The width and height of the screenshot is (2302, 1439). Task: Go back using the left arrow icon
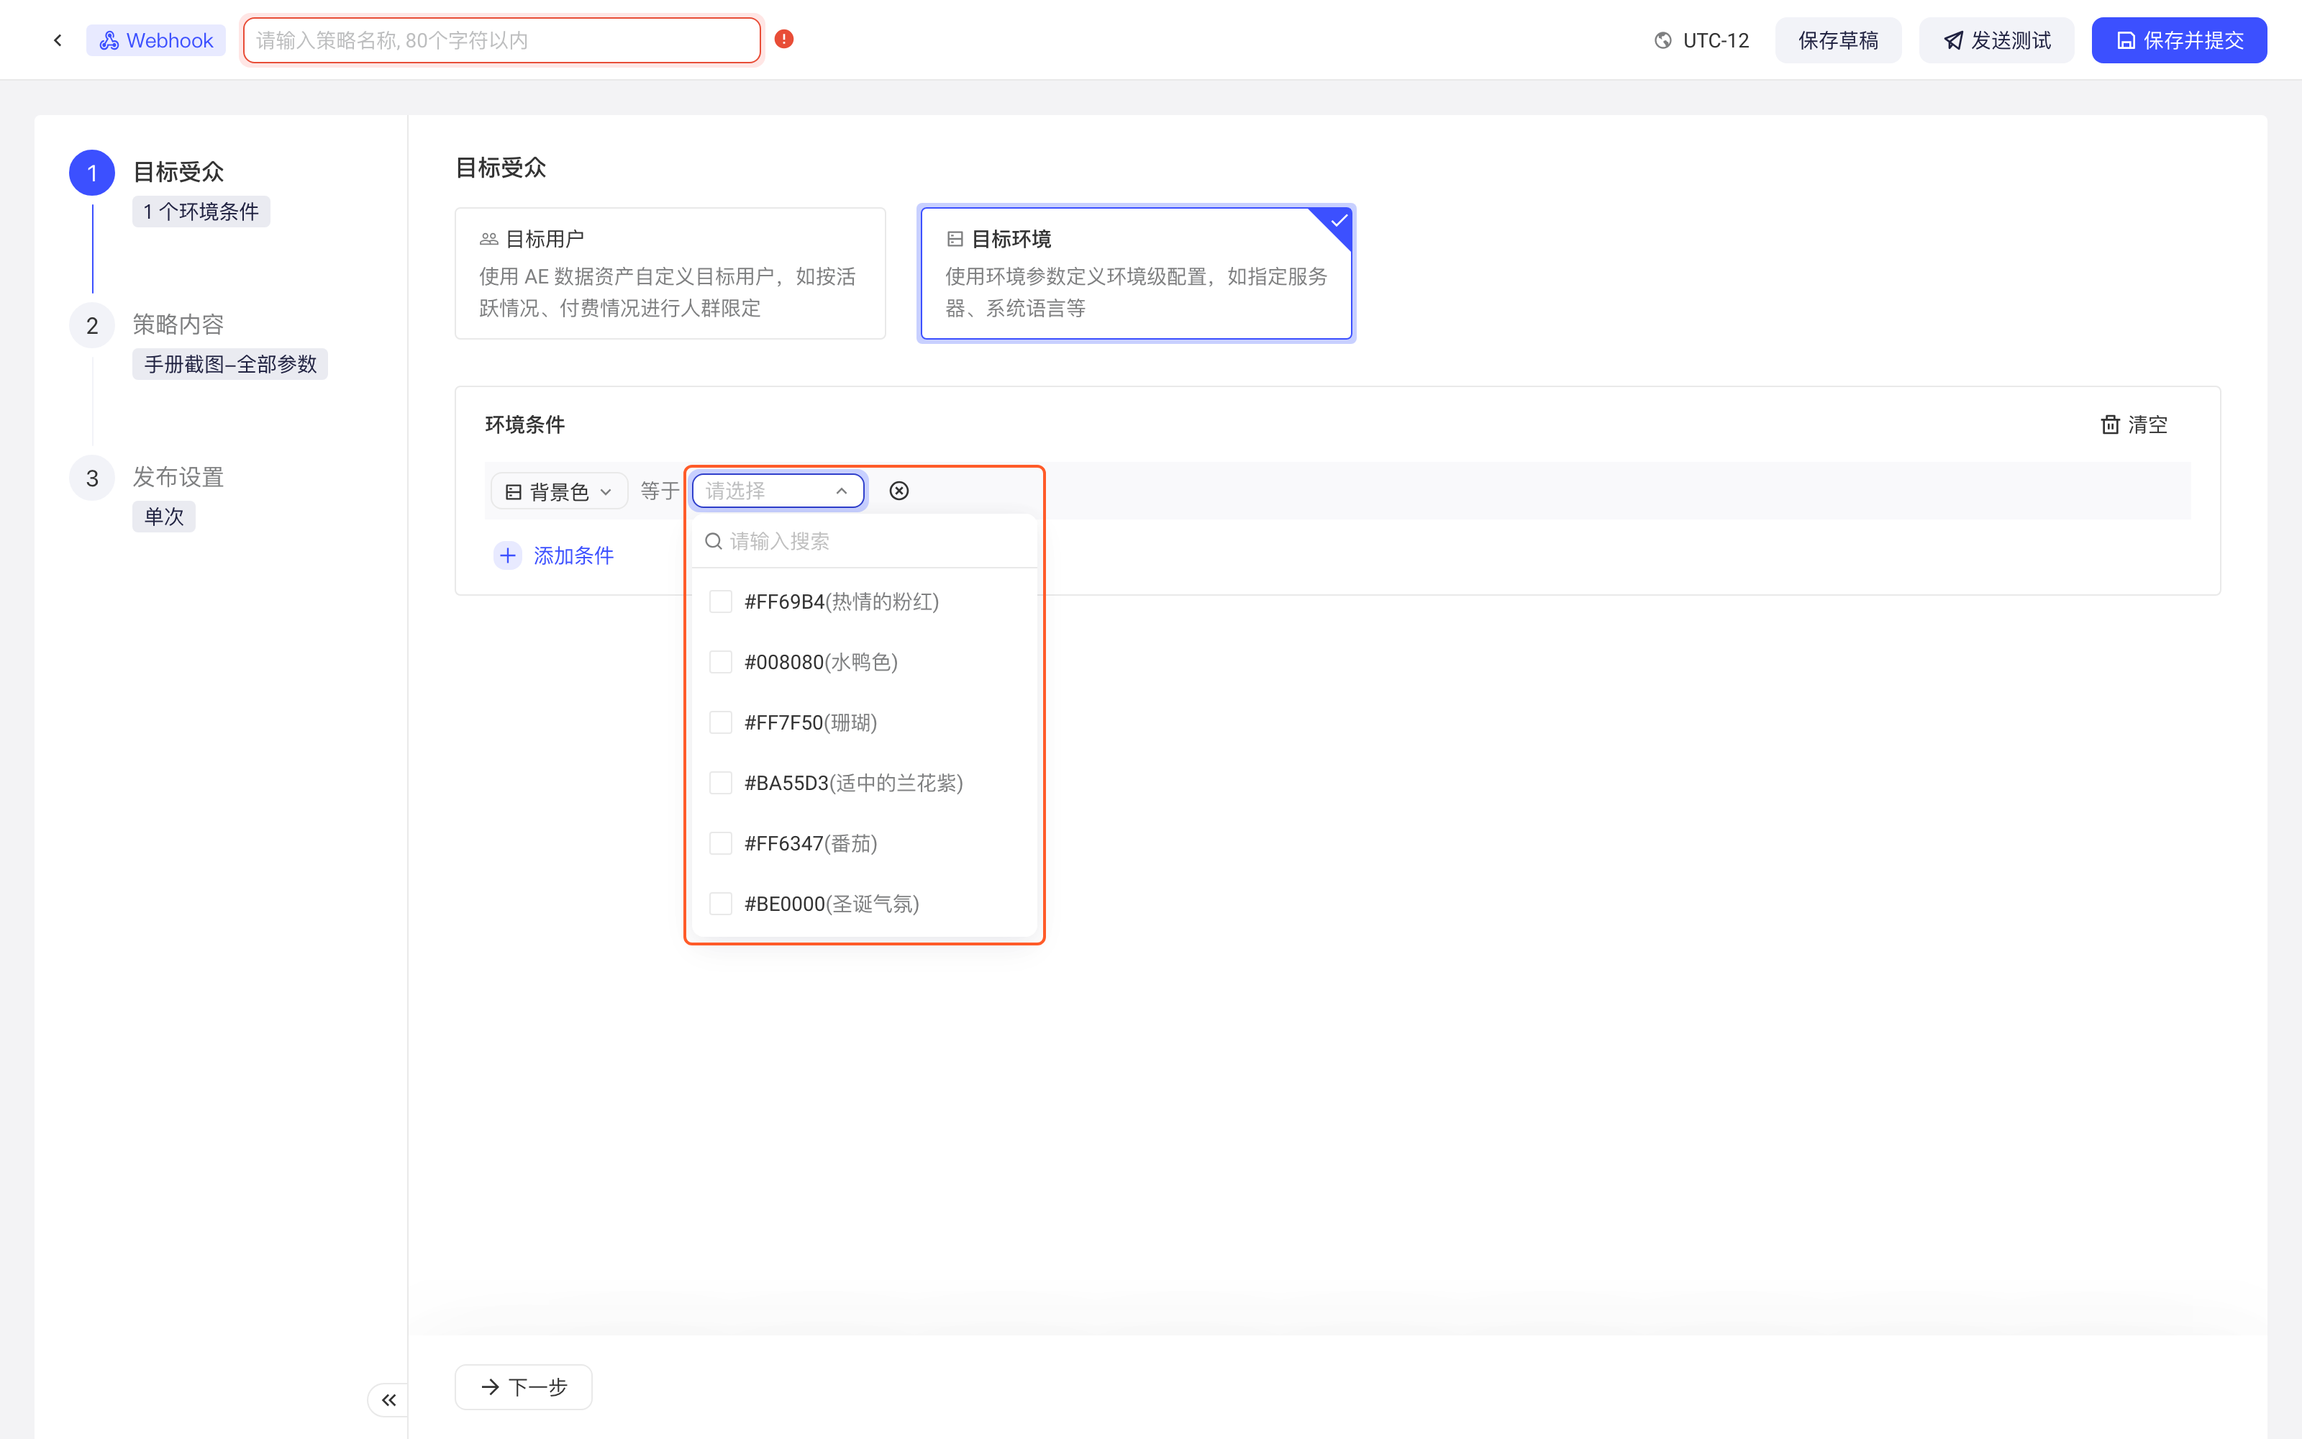pos(58,40)
